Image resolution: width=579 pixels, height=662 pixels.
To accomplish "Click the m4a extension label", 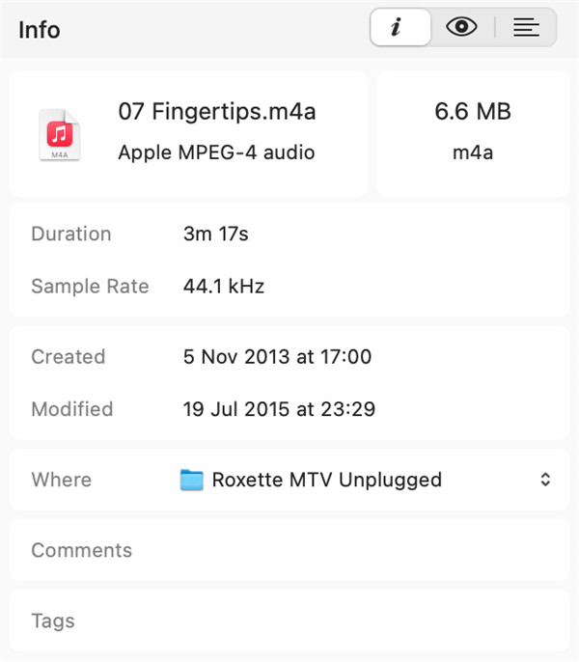I will click(x=473, y=152).
